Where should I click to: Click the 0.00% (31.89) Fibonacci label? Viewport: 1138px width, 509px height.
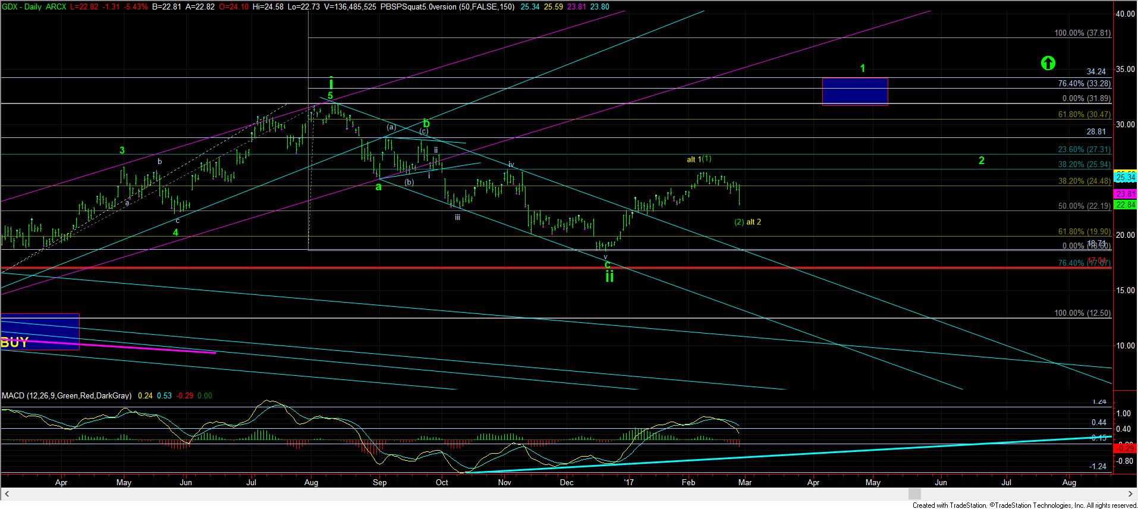click(x=1086, y=98)
